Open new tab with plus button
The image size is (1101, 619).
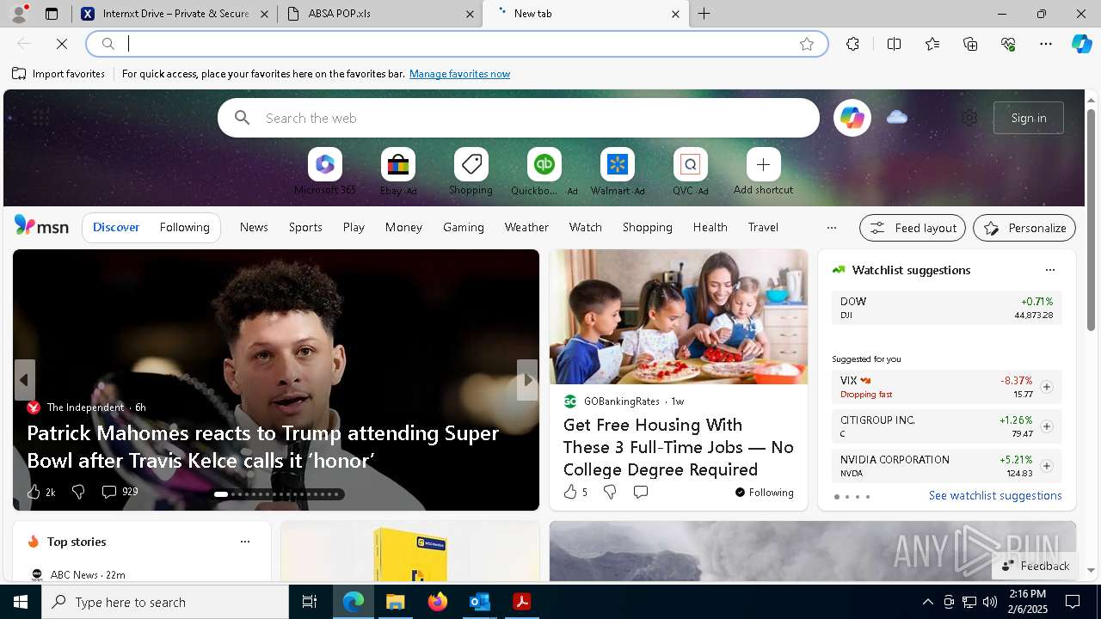click(704, 14)
